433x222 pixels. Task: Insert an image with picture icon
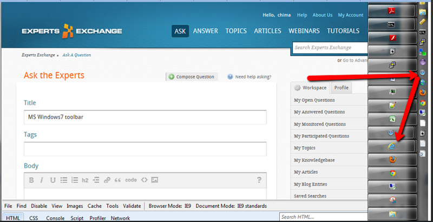(155, 180)
